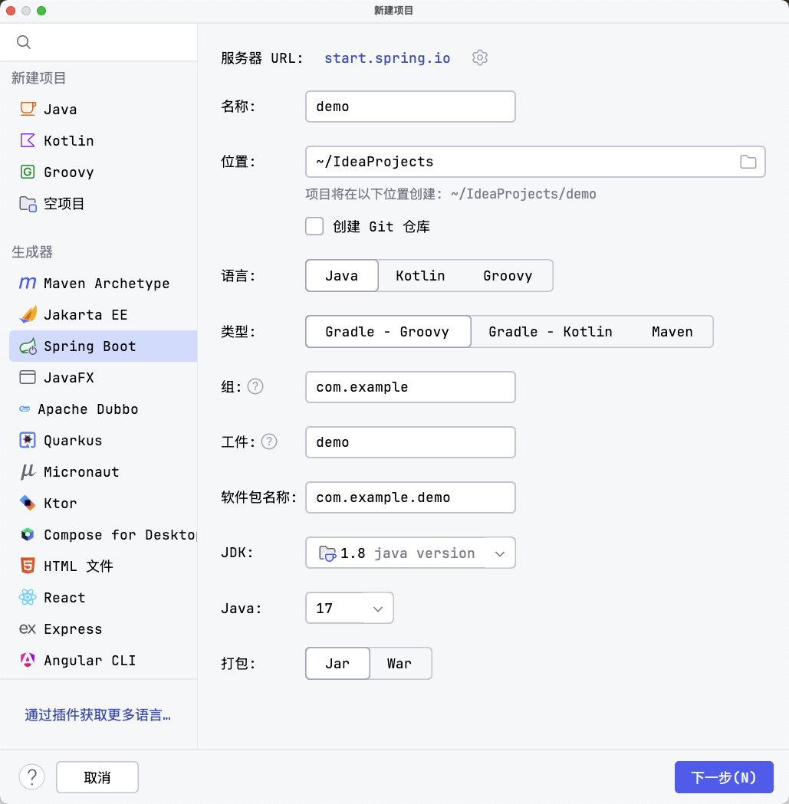The height and width of the screenshot is (804, 789).
Task: Show help for the 工件 field
Action: 269,441
